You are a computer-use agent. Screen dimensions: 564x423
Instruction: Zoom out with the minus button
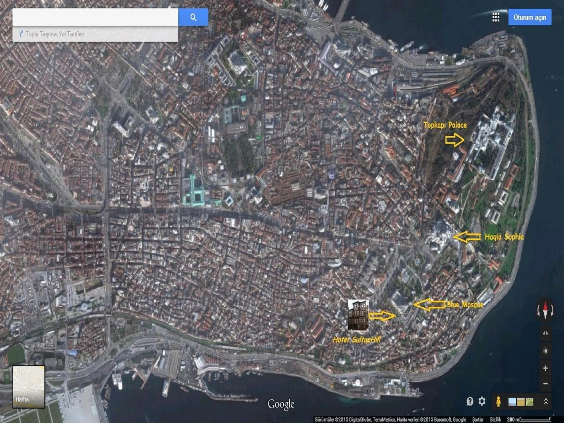[545, 383]
